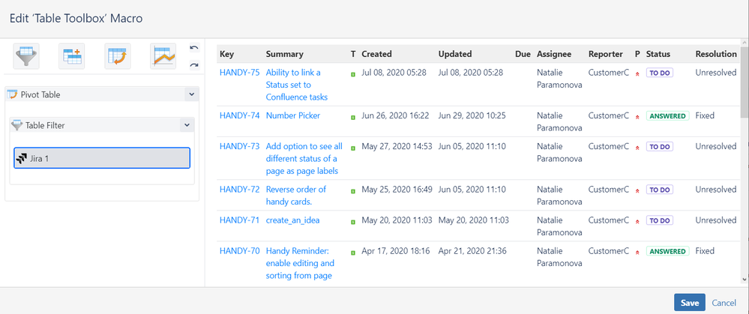
Task: Open issue HANDY-70 link
Action: [x=240, y=250]
